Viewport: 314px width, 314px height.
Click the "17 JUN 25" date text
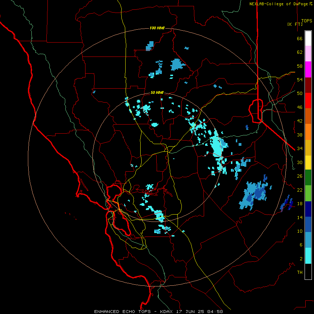tap(190, 312)
